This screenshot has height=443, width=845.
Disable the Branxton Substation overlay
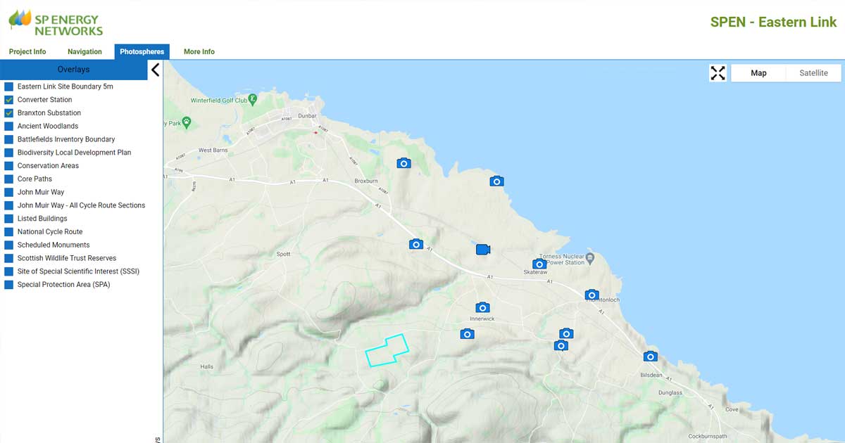9,113
